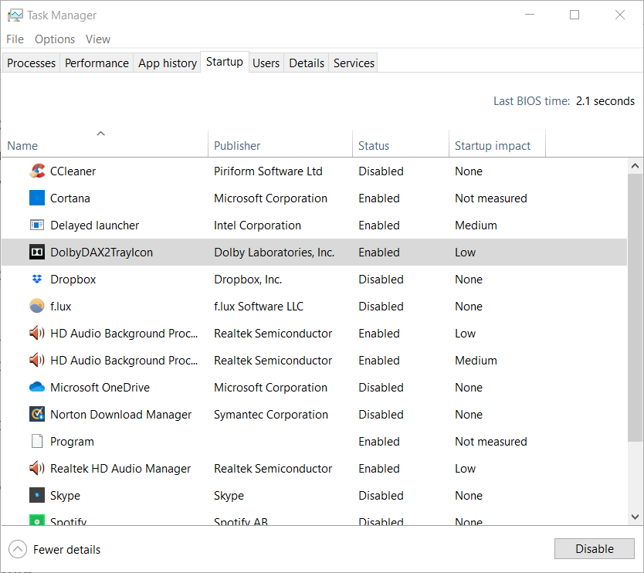Click the Disable button
644x573 pixels.
595,549
